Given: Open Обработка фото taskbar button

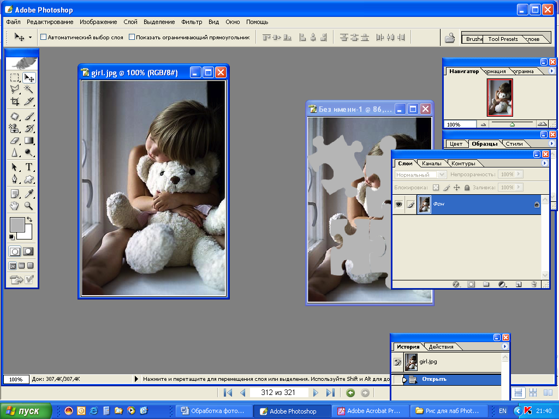Looking at the screenshot, I should 213,411.
